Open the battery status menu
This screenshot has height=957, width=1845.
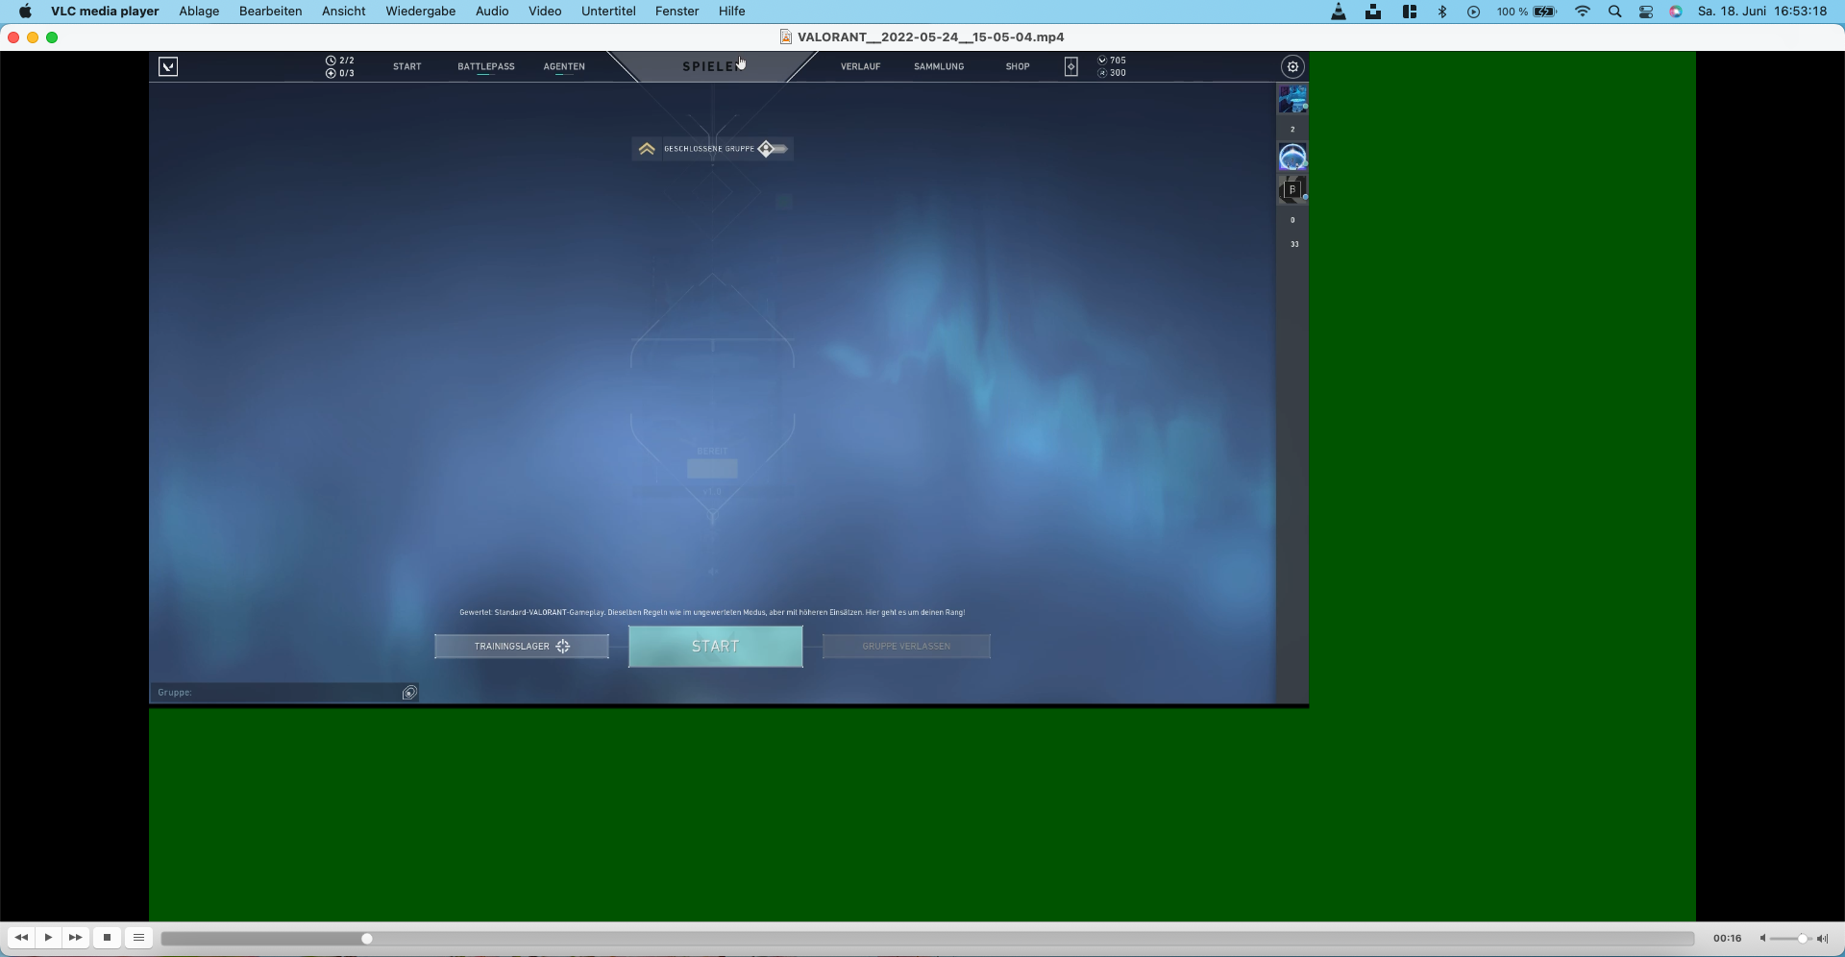pyautogui.click(x=1526, y=12)
